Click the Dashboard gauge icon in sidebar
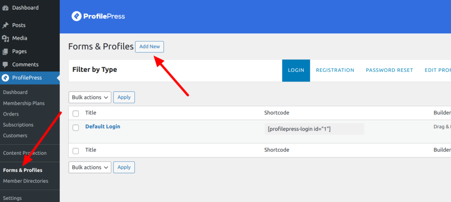Screen dimensions: 451x202 (x=5, y=8)
